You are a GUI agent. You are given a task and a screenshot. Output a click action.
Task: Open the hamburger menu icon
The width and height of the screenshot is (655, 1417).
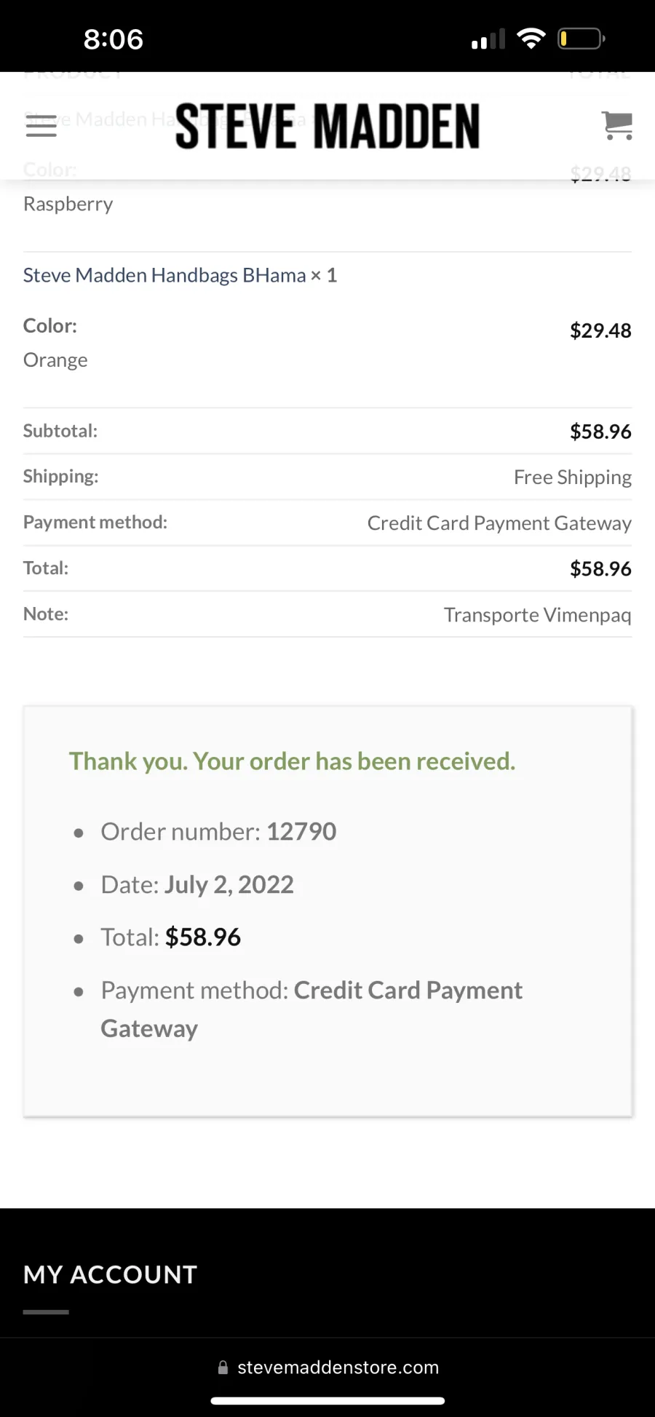pyautogui.click(x=41, y=125)
